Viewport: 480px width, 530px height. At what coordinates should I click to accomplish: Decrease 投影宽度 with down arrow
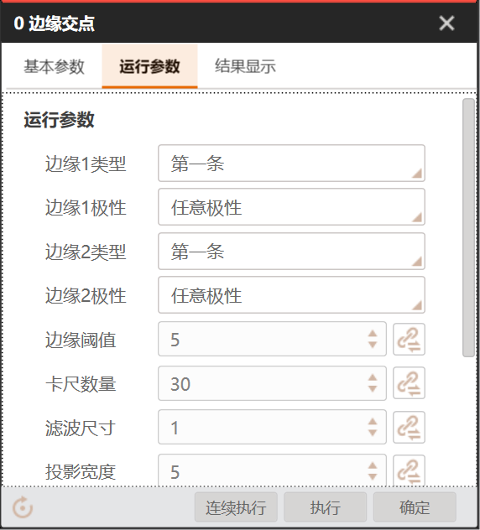pyautogui.click(x=373, y=476)
